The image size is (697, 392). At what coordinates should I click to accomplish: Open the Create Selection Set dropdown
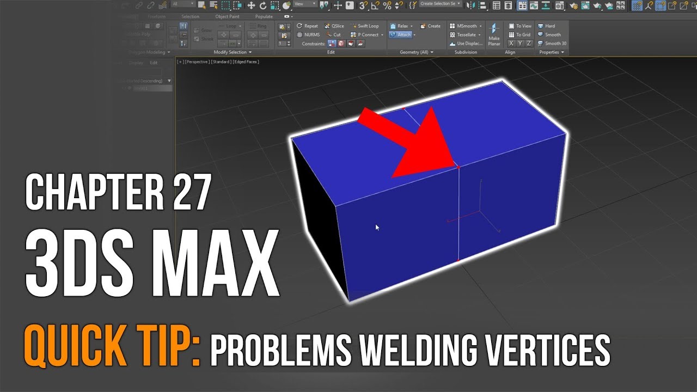coord(441,4)
